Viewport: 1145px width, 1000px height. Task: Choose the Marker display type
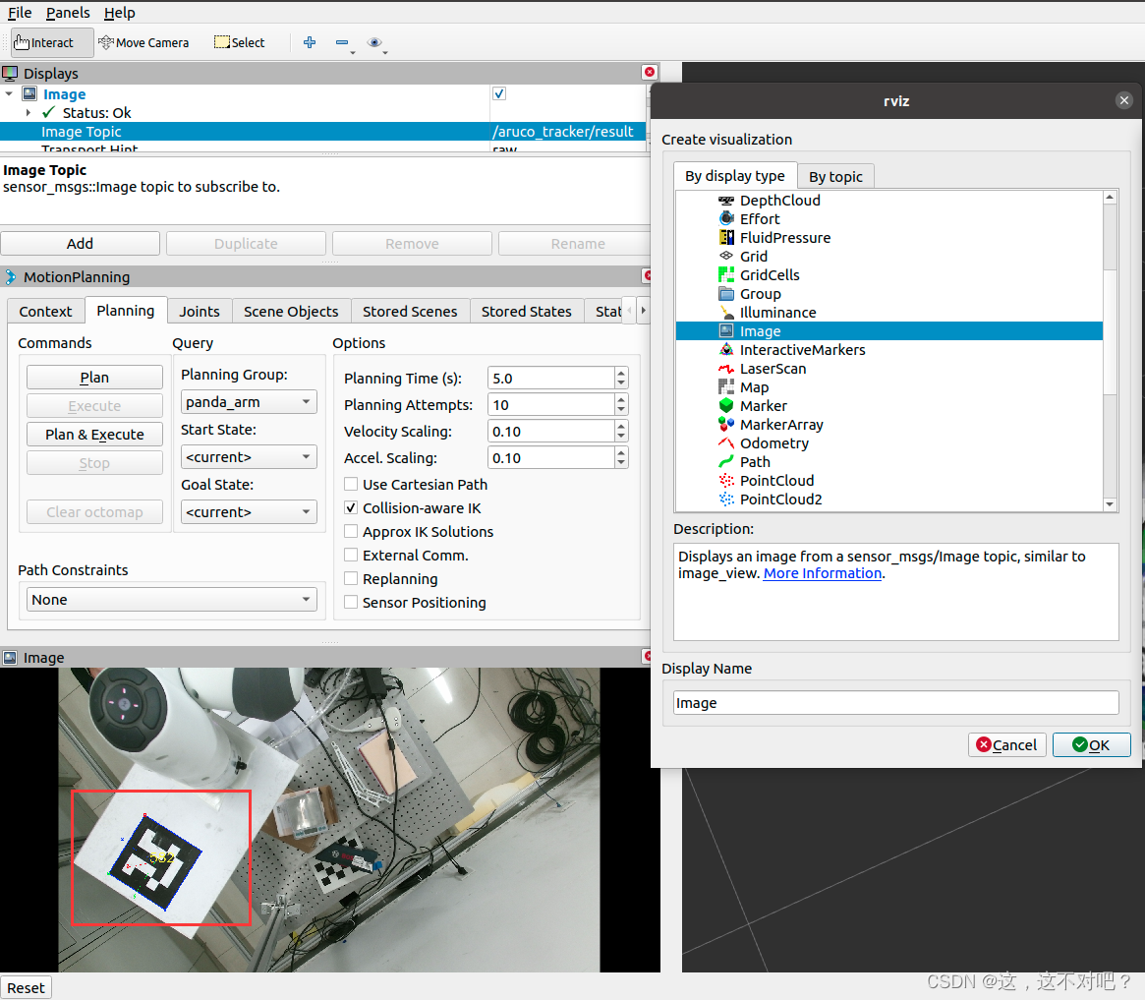(x=764, y=405)
